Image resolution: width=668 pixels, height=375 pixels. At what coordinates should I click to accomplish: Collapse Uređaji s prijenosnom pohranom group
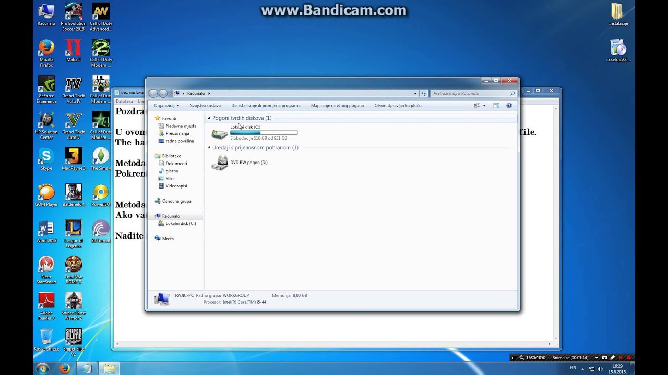(209, 148)
